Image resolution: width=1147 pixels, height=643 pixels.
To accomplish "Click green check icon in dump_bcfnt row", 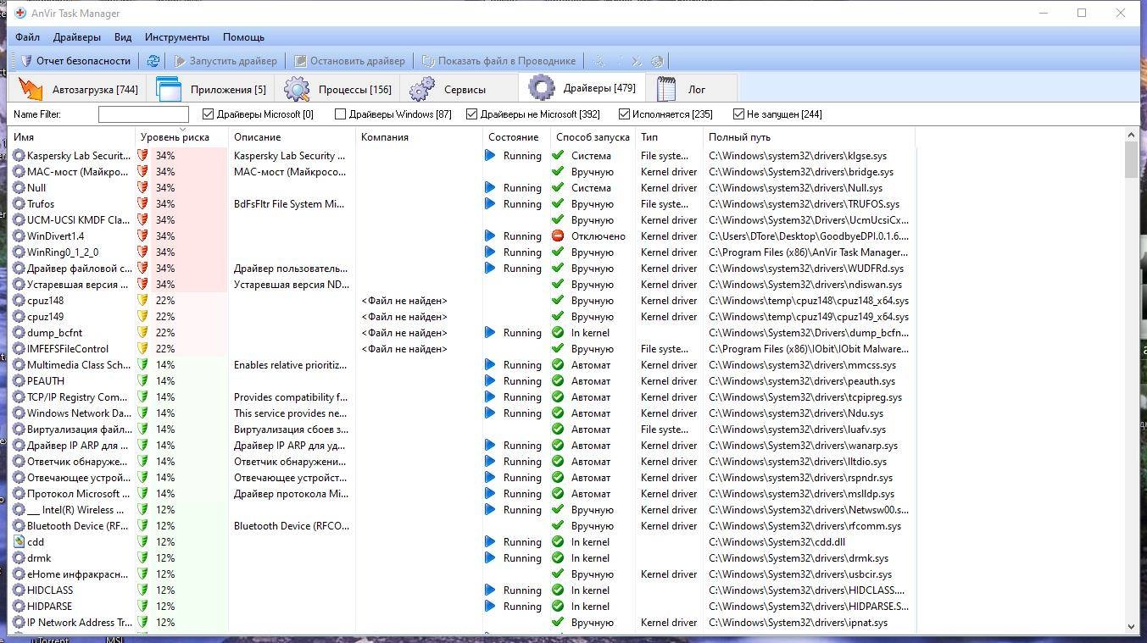I will [558, 333].
